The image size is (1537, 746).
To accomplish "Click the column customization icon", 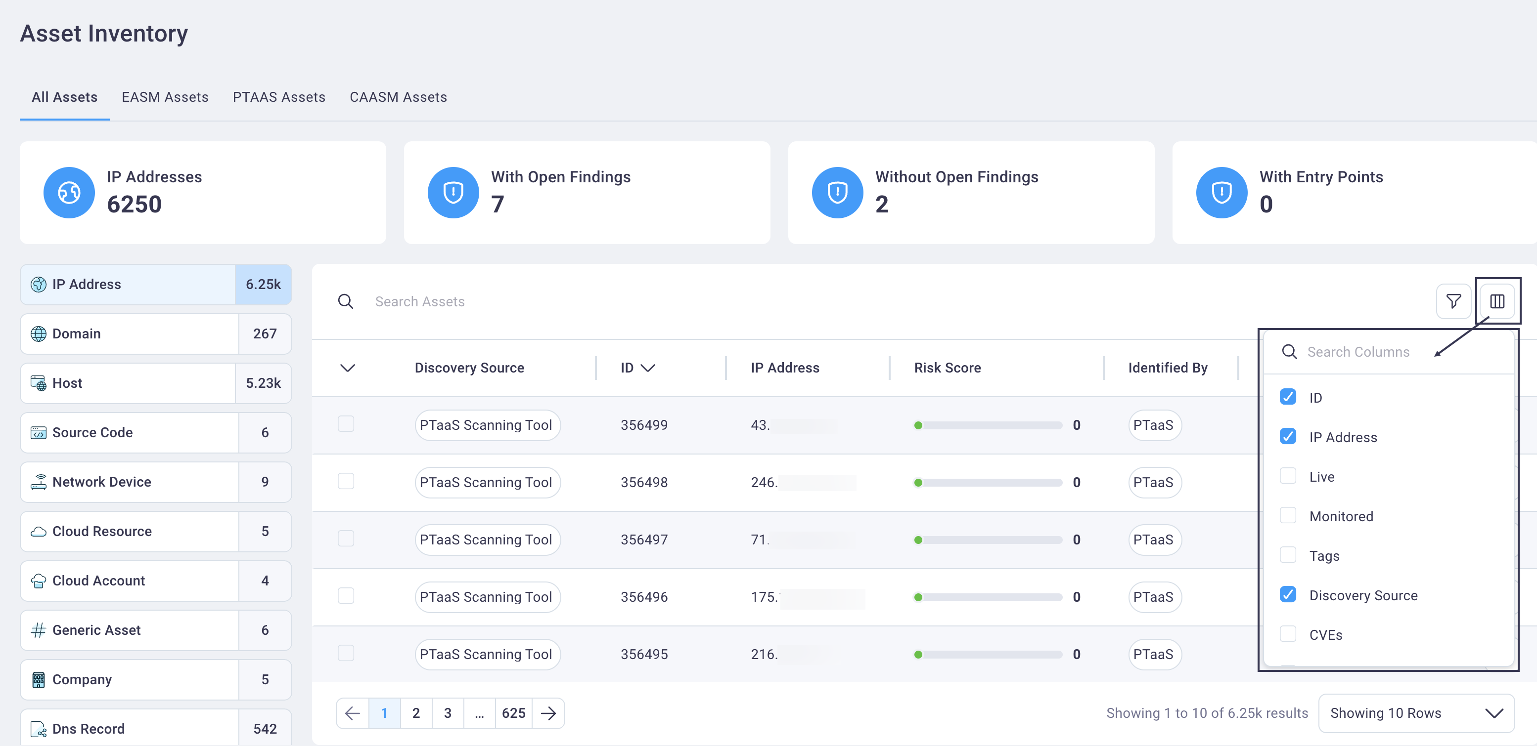I will coord(1498,300).
